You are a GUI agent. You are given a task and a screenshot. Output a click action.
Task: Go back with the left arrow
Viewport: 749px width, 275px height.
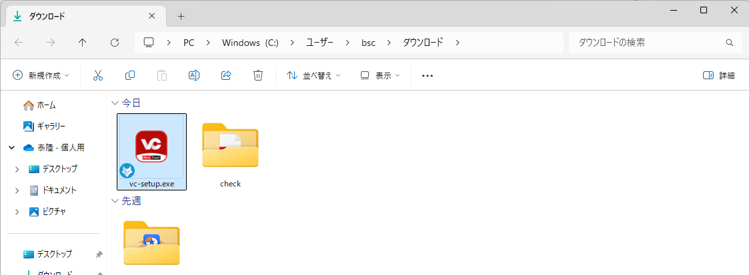click(x=19, y=43)
